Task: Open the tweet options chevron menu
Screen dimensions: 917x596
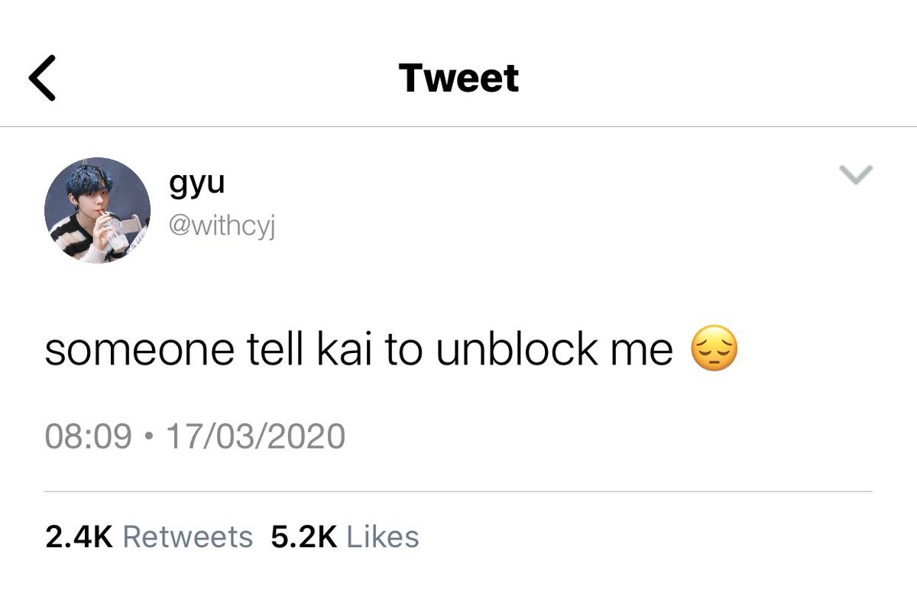Action: click(856, 176)
